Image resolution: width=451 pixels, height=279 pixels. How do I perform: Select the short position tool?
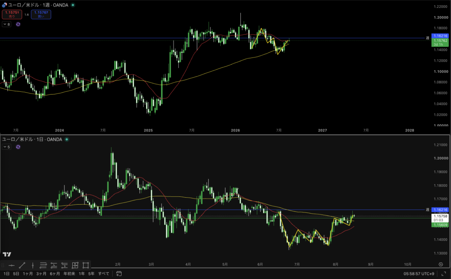64,265
